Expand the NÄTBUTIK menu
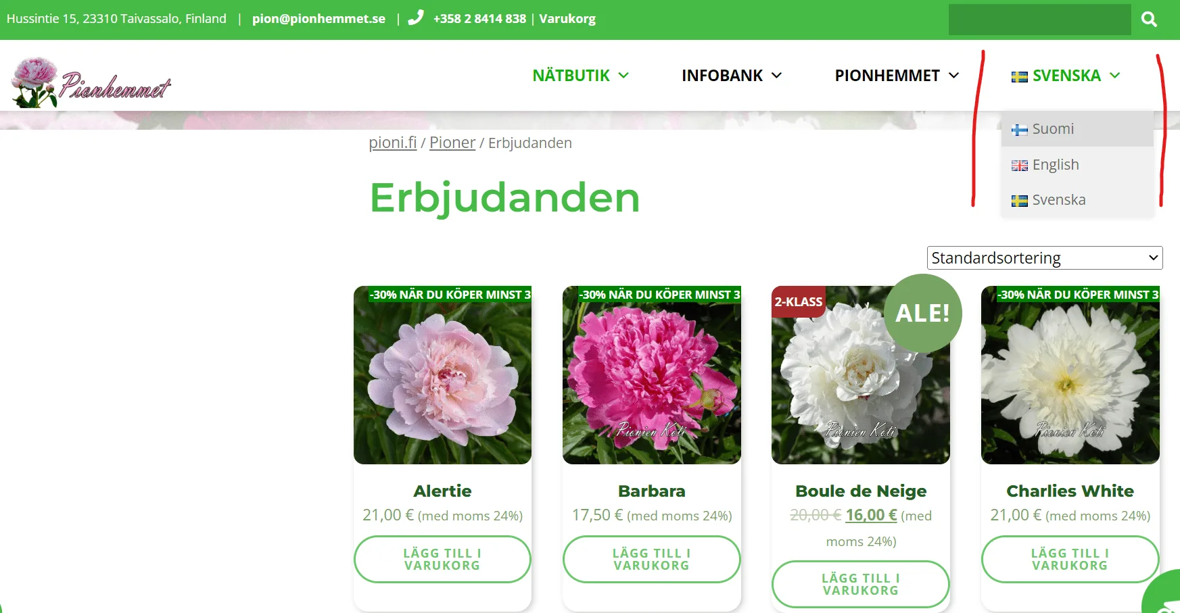Screen dimensions: 1180x613 (580, 76)
